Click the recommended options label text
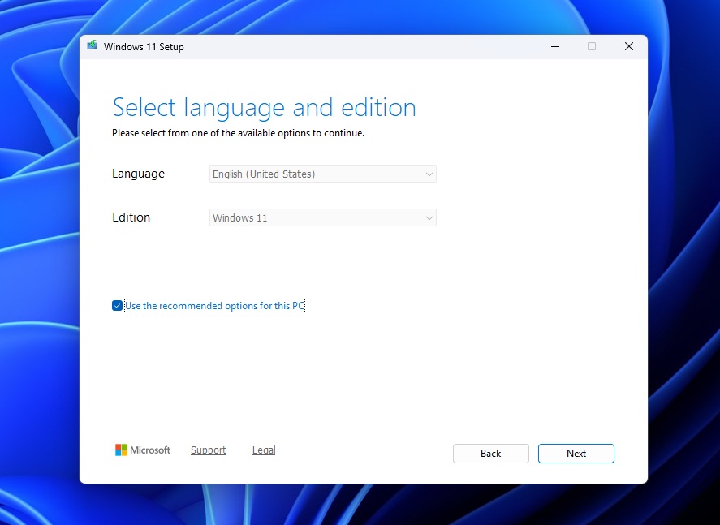Image resolution: width=720 pixels, height=525 pixels. pyautogui.click(x=214, y=306)
